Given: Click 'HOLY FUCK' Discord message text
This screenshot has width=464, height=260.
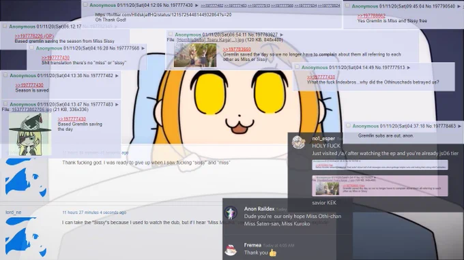Looking at the screenshot, I should coord(326,146).
